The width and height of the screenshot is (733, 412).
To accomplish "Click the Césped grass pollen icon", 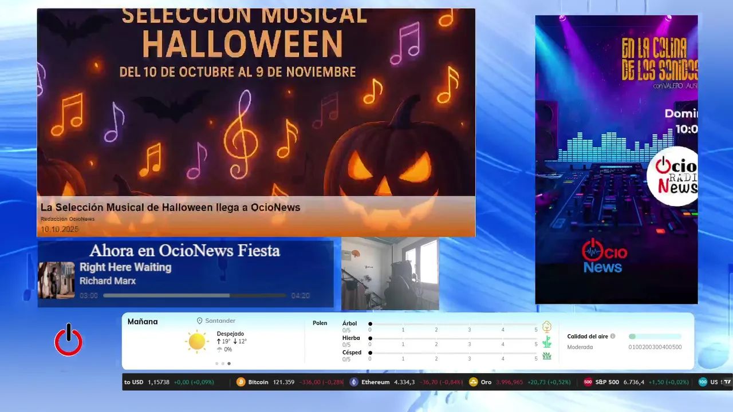I will [547, 356].
